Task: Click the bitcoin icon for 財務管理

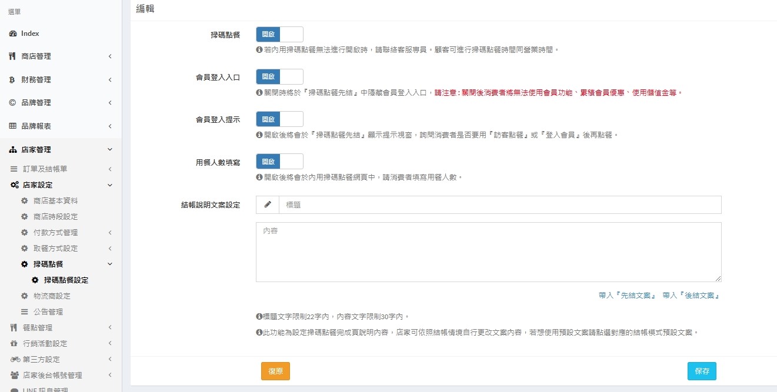Action: (x=13, y=80)
